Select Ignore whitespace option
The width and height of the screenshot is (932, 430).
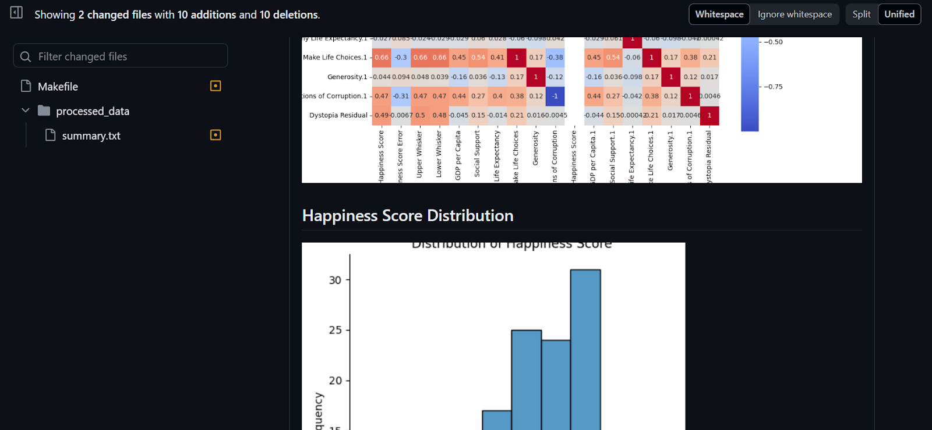[x=795, y=15]
